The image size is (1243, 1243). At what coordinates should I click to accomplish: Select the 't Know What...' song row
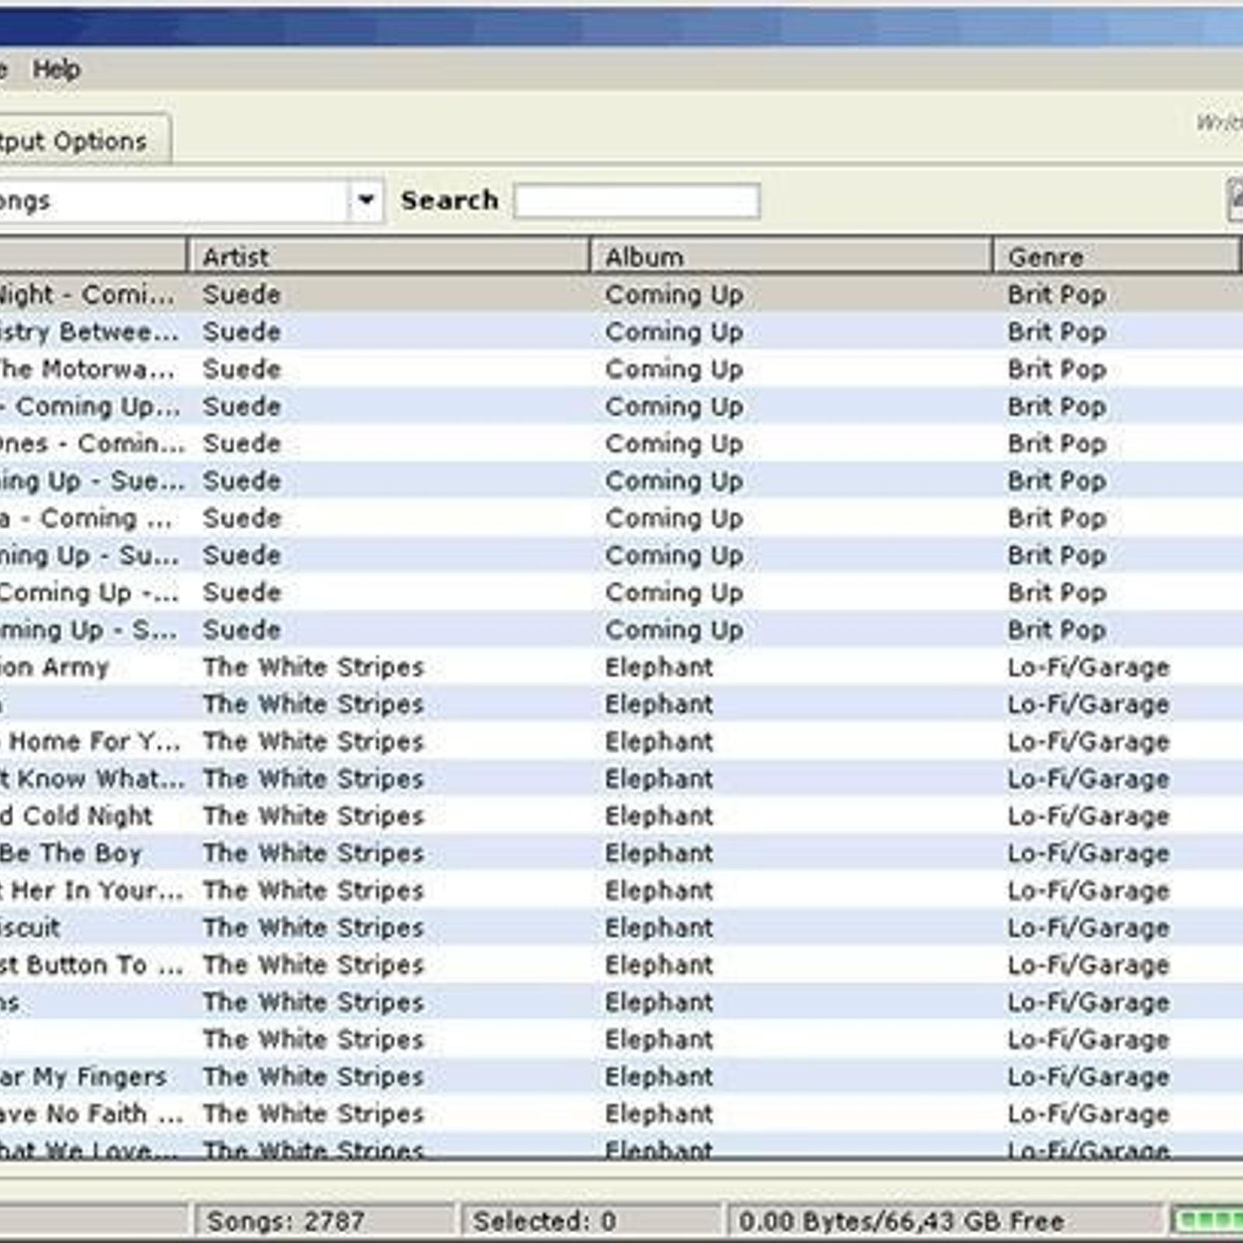[621, 780]
